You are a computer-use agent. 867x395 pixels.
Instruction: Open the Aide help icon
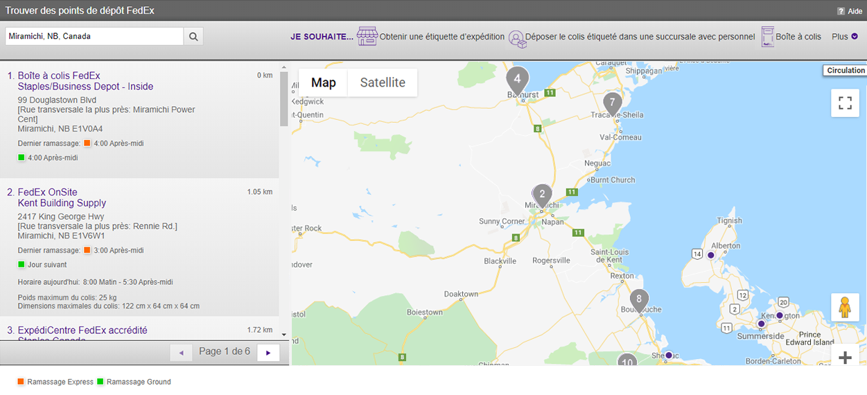pyautogui.click(x=841, y=11)
